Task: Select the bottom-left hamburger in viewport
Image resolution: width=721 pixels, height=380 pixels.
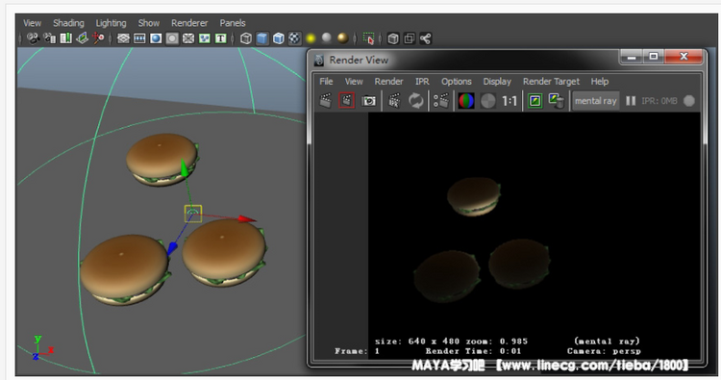Action: pyautogui.click(x=124, y=269)
